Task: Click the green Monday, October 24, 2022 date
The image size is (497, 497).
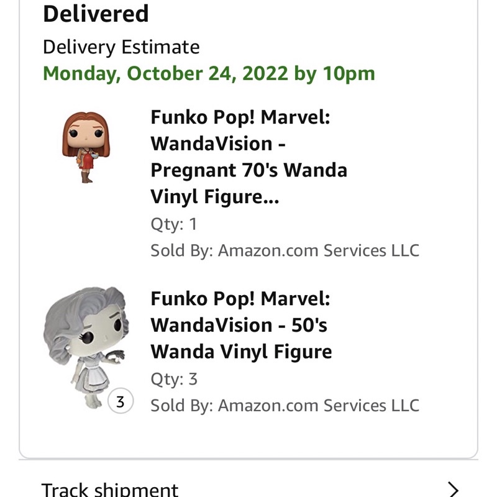Action: pos(165,73)
